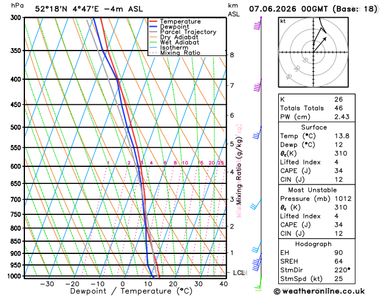Select the Wet Adiabat legend entry
This screenshot has height=296, width=383.
(x=179, y=42)
